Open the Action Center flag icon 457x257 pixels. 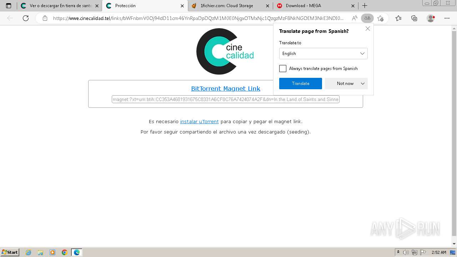(x=423, y=252)
